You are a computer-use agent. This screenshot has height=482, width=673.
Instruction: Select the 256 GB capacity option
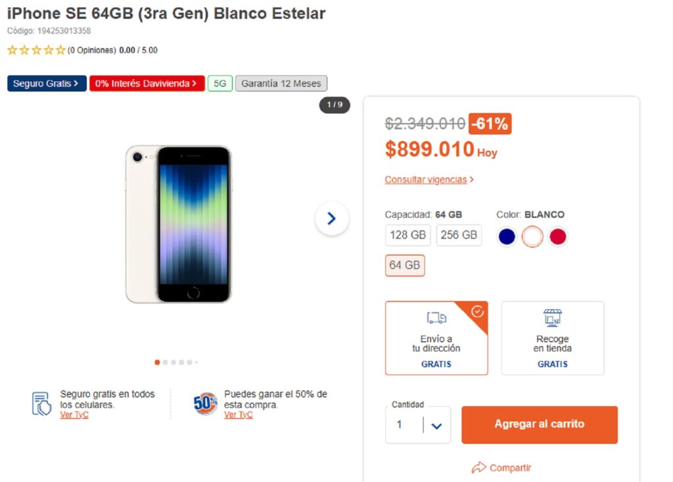(459, 235)
